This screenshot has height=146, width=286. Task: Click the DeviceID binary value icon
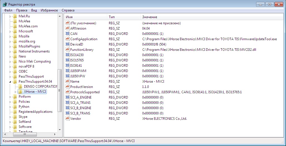[68, 44]
